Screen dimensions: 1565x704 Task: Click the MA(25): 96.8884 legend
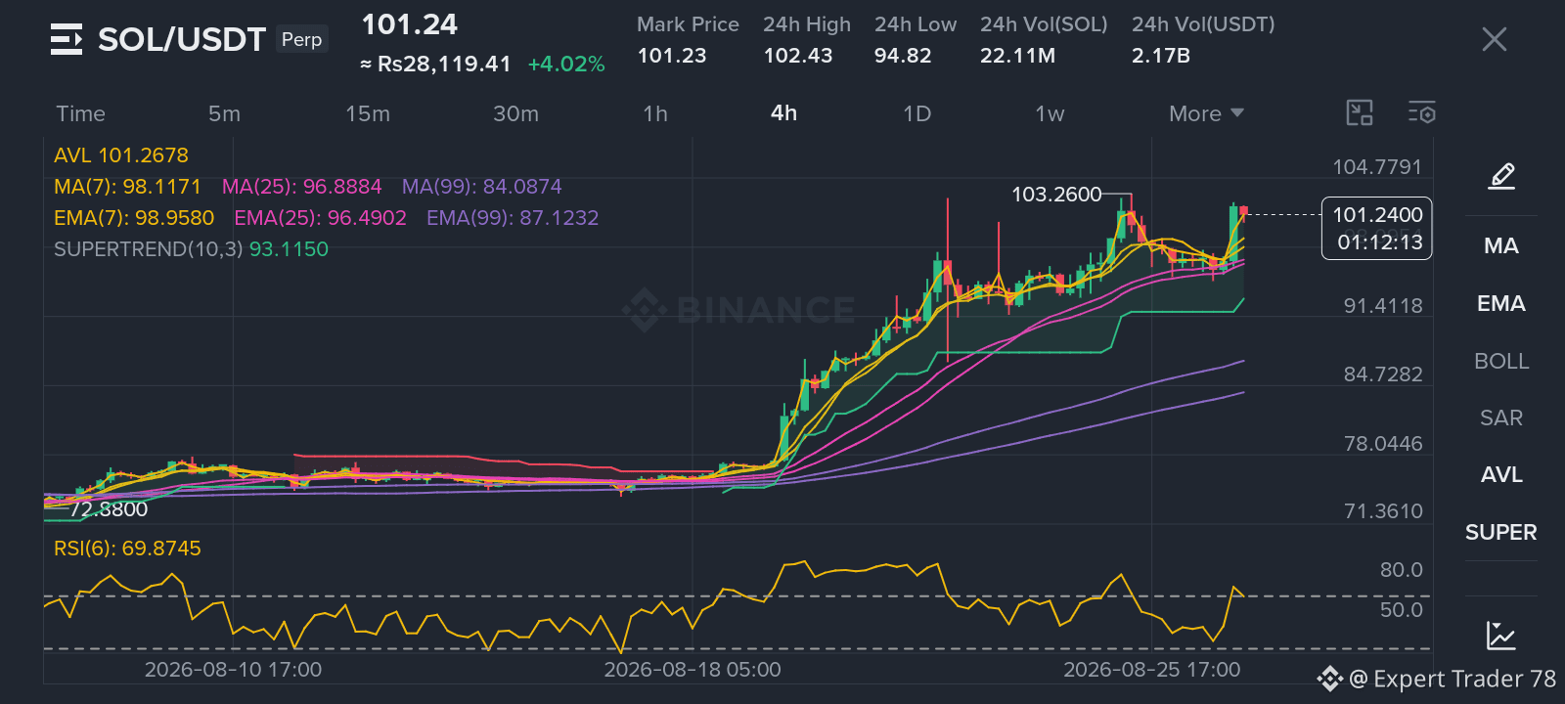301,187
